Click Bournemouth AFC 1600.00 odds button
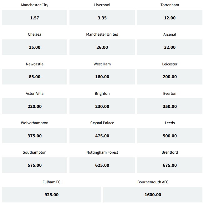 click(x=153, y=195)
